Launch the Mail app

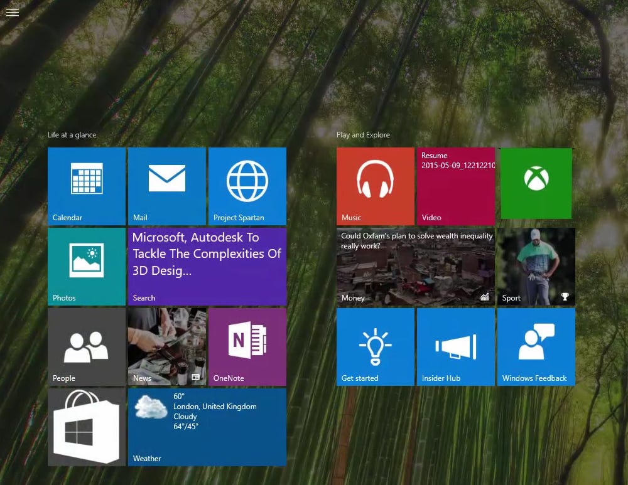[x=166, y=186]
